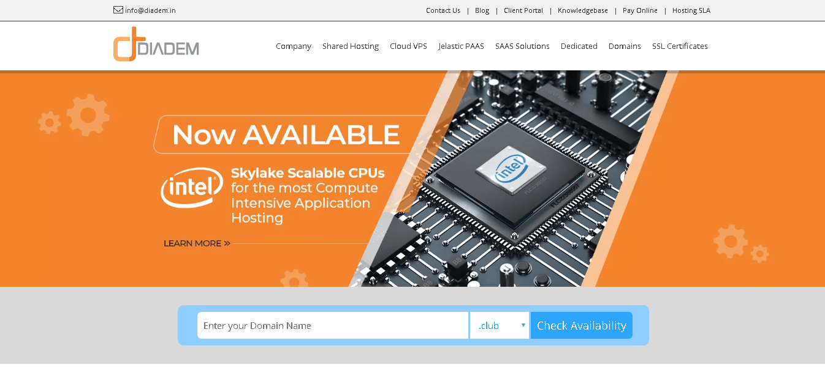Screen dimensions: 825x373
Task: Open the .club domain extension dropdown
Action: pos(500,325)
